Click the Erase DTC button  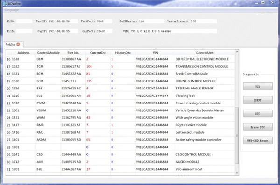258,127
